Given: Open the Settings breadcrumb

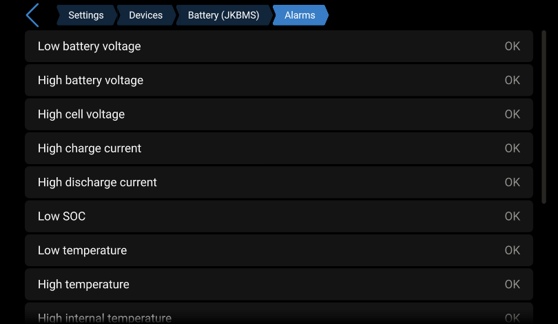Looking at the screenshot, I should coord(86,15).
